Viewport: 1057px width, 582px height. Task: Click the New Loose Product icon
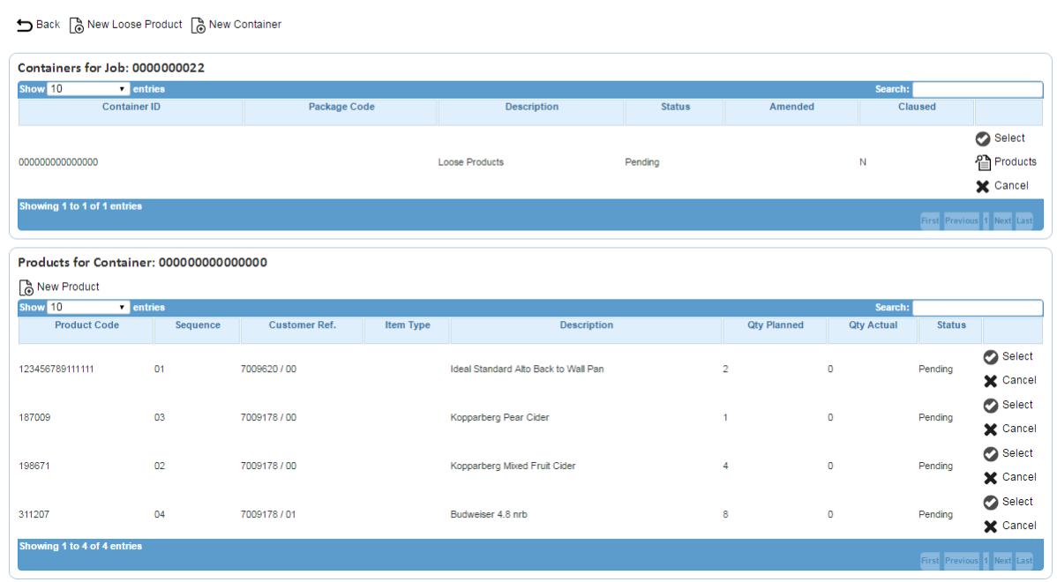tap(77, 26)
